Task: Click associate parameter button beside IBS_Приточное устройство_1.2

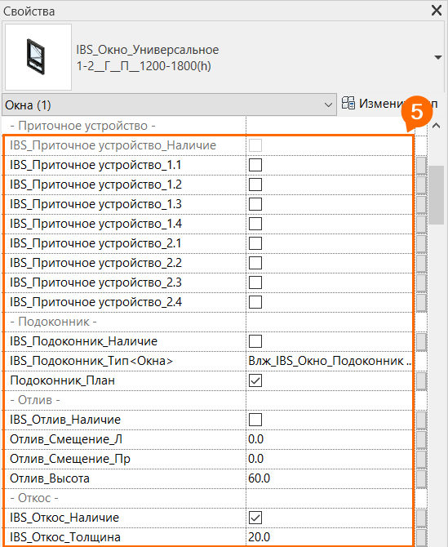Action: click(421, 185)
